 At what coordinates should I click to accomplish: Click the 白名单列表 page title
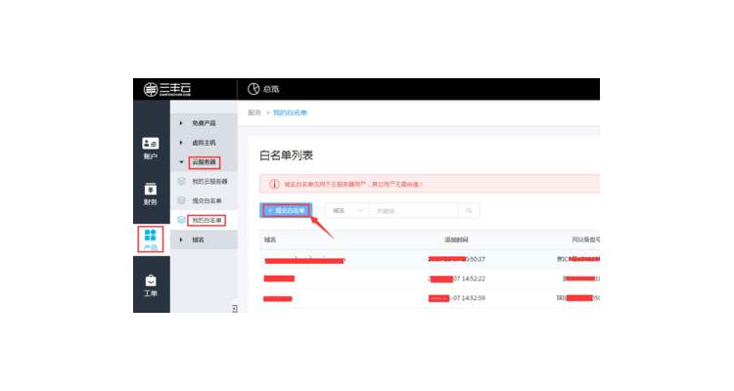click(x=286, y=155)
